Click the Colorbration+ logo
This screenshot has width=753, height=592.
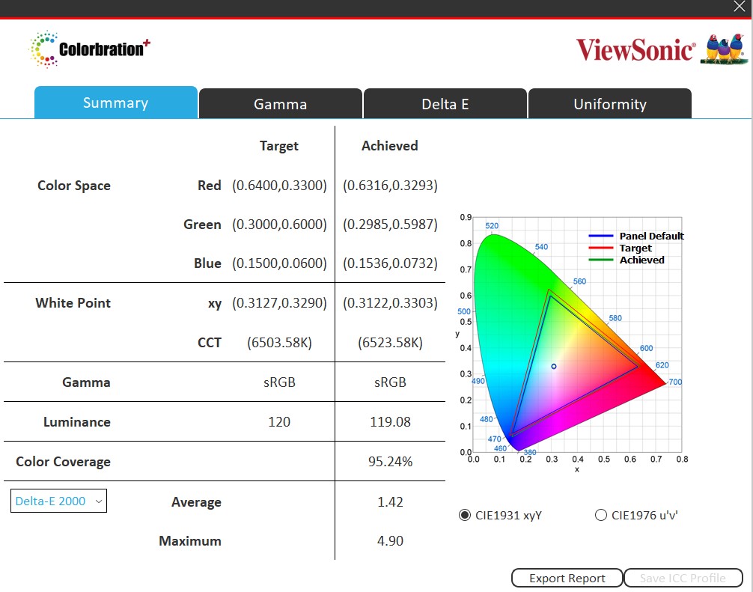pos(89,49)
